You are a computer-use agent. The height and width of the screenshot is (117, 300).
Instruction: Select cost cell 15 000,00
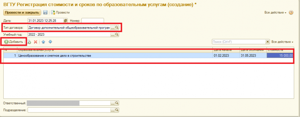point(280,55)
